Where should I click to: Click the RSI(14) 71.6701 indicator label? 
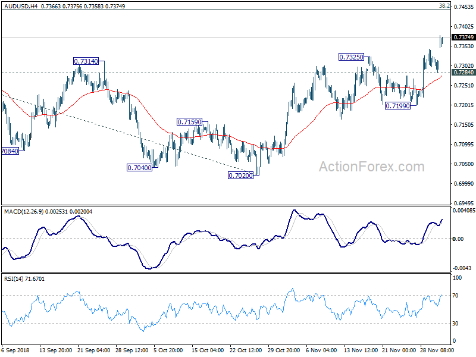click(x=24, y=278)
